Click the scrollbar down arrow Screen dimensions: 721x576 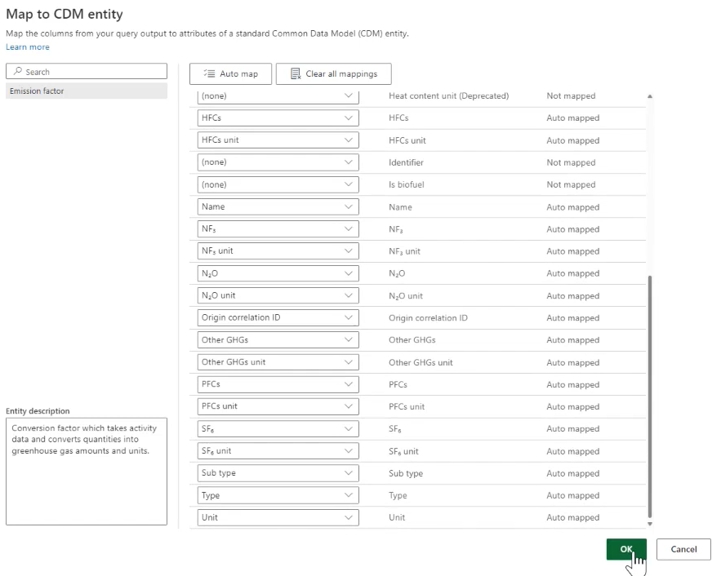650,524
